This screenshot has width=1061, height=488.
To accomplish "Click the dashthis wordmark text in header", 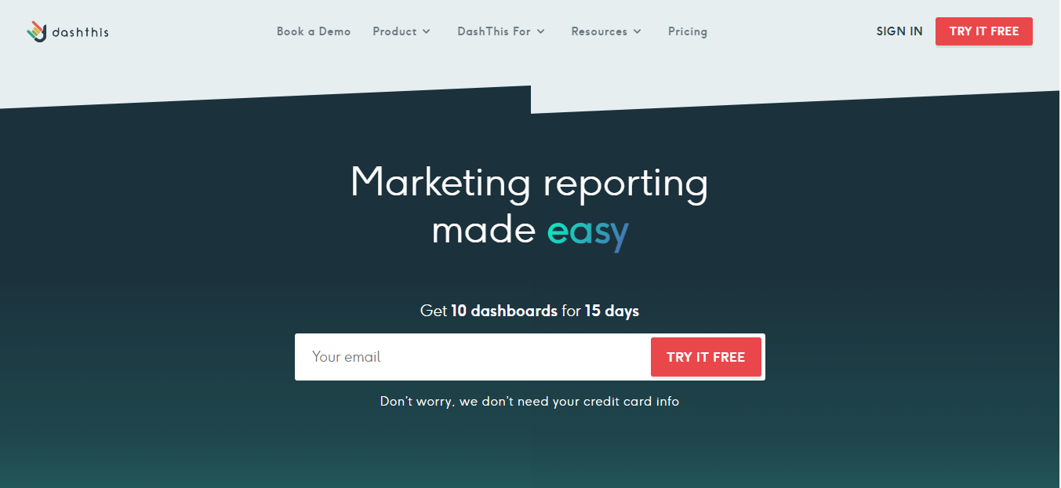I will coord(80,32).
